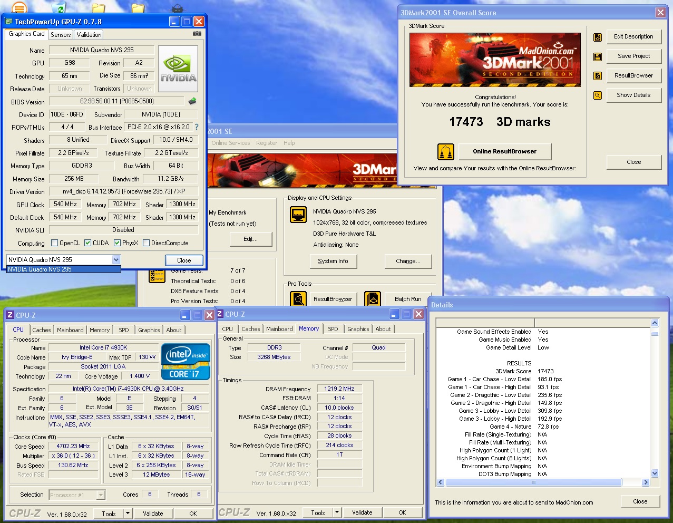Viewport: 673px width, 523px height.
Task: Toggle the PhysX checkbox
Action: [118, 243]
